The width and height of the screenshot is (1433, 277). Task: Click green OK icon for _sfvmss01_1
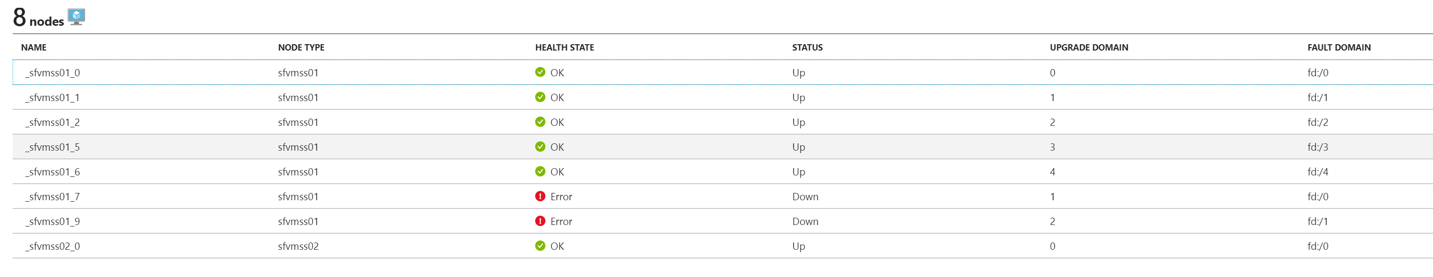click(x=540, y=97)
